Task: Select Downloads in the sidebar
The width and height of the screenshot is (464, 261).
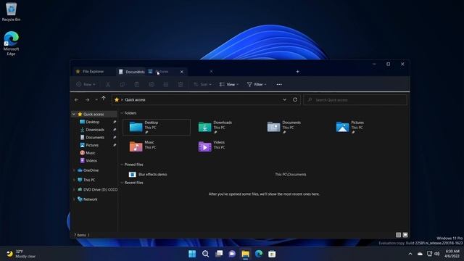Action: click(x=95, y=130)
